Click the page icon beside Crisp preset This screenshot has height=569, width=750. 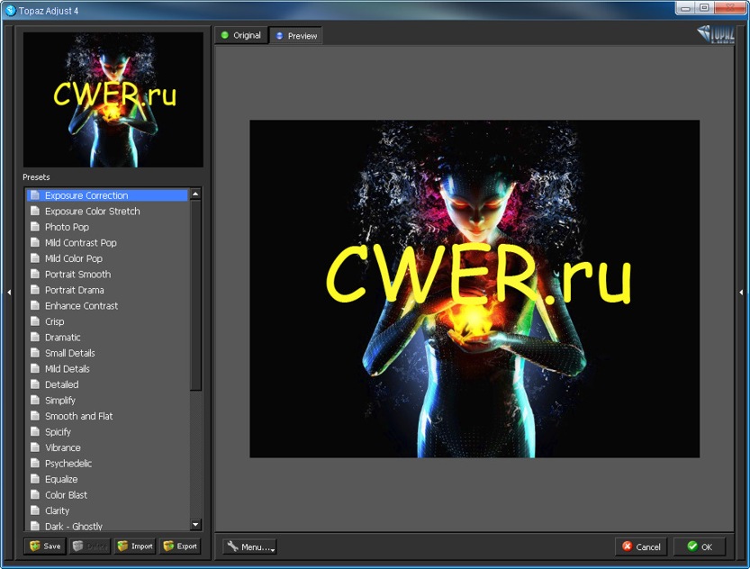[x=35, y=321]
